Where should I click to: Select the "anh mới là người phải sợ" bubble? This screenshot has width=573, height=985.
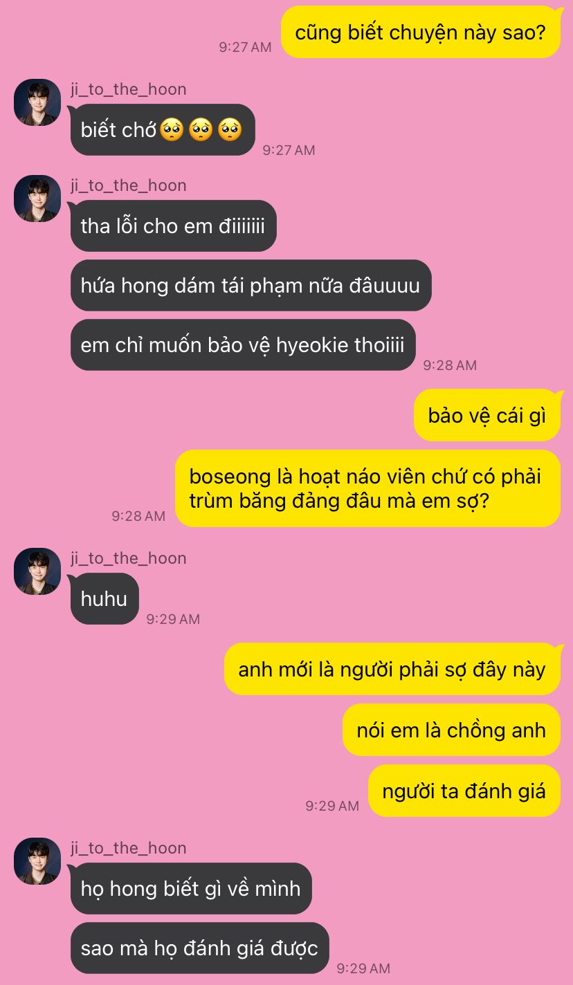click(392, 669)
